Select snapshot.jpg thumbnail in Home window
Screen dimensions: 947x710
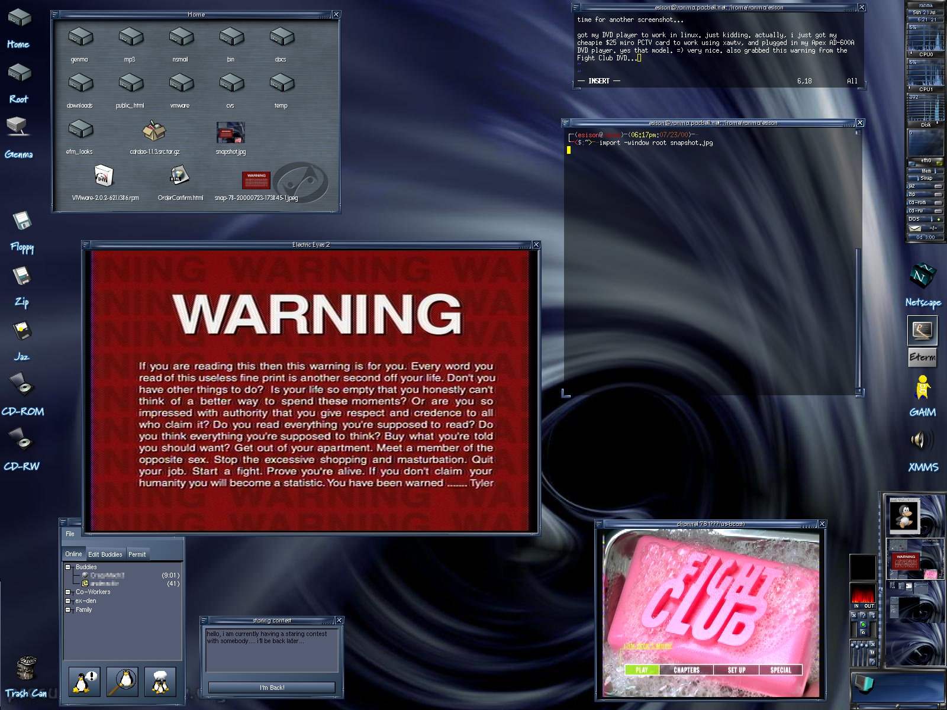231,133
